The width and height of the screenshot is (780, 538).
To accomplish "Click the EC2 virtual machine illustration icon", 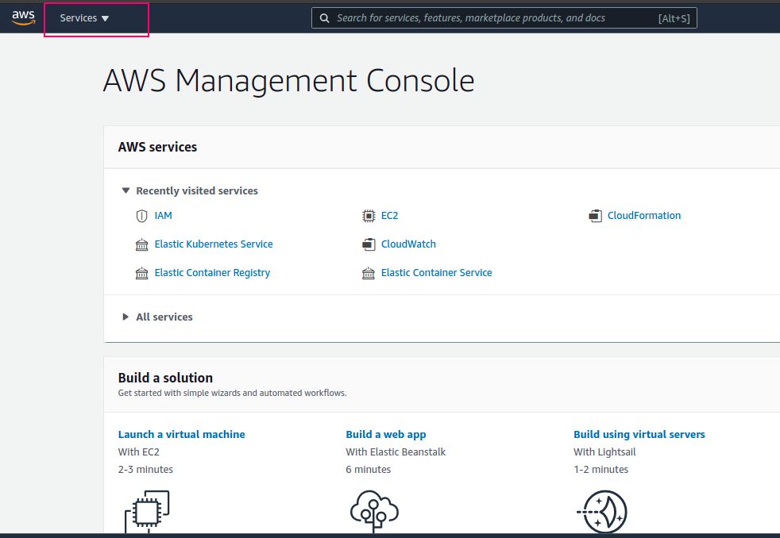I will coord(147,511).
